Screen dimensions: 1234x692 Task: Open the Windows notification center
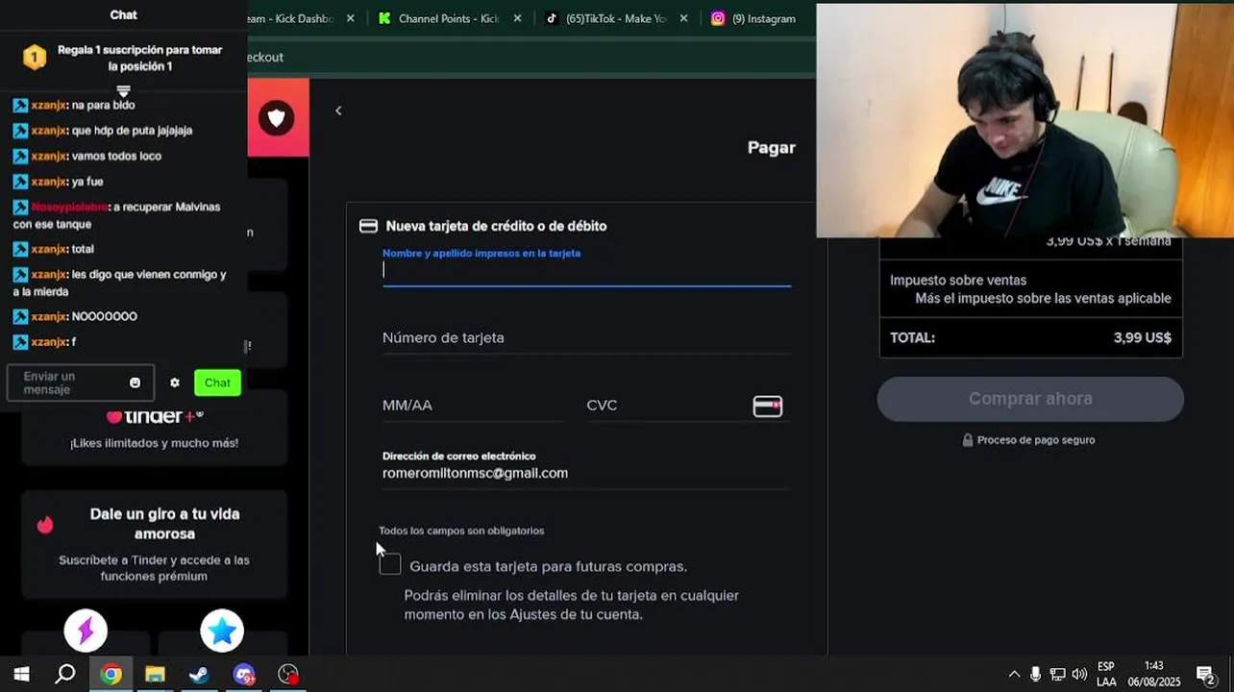click(x=1206, y=676)
